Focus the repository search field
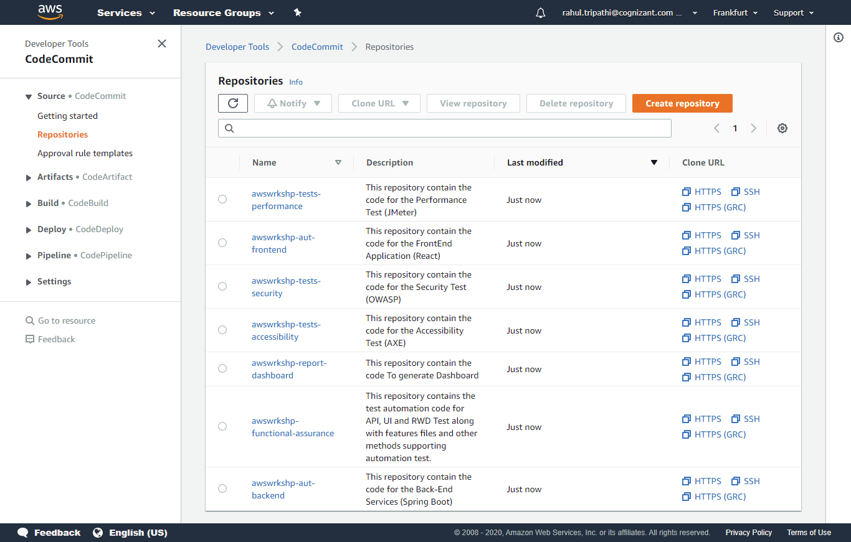851x542 pixels. point(445,128)
